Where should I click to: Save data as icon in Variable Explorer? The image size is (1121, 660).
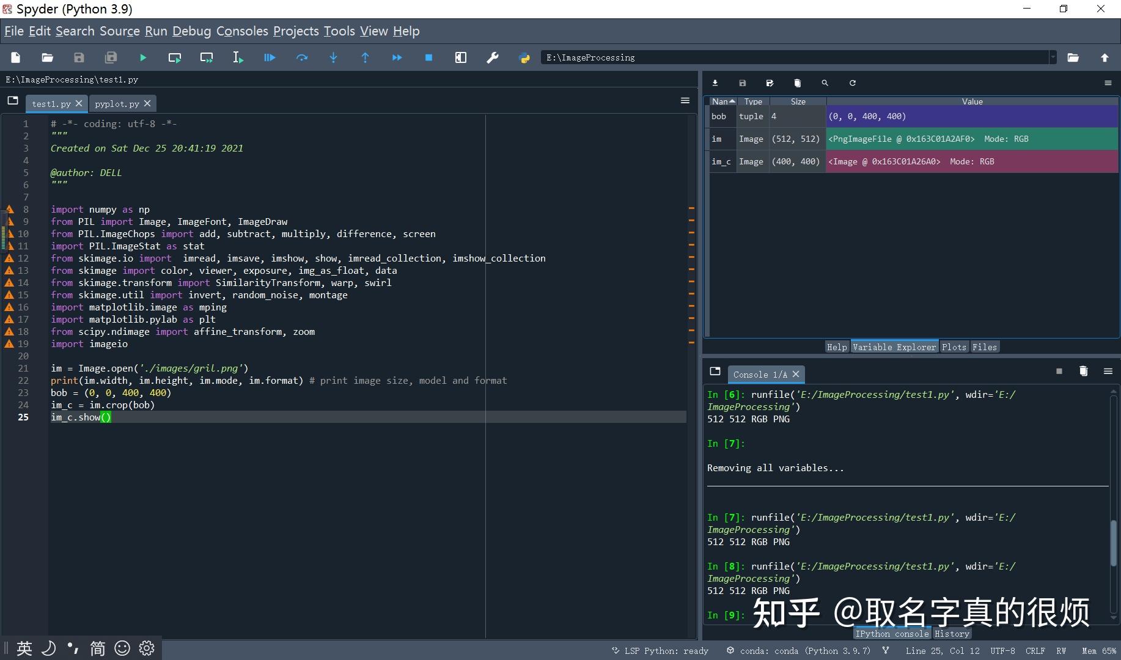[770, 83]
